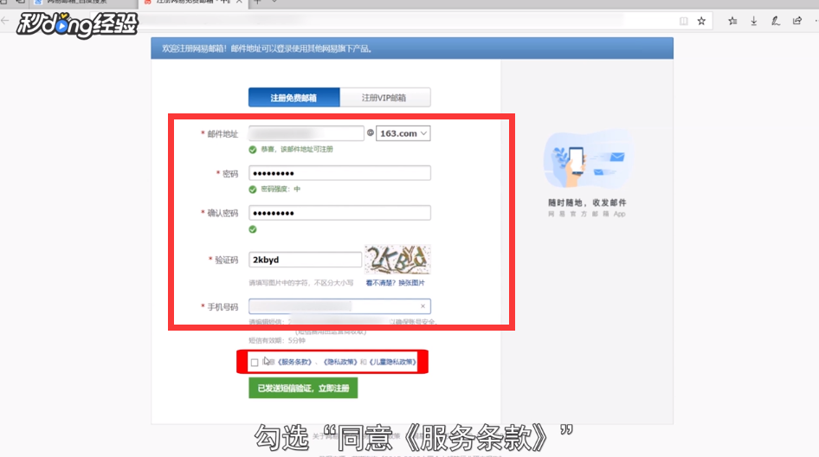Screen dimensions: 819x457
Task: Click the 密码强度:中 status text
Action: pyautogui.click(x=281, y=189)
